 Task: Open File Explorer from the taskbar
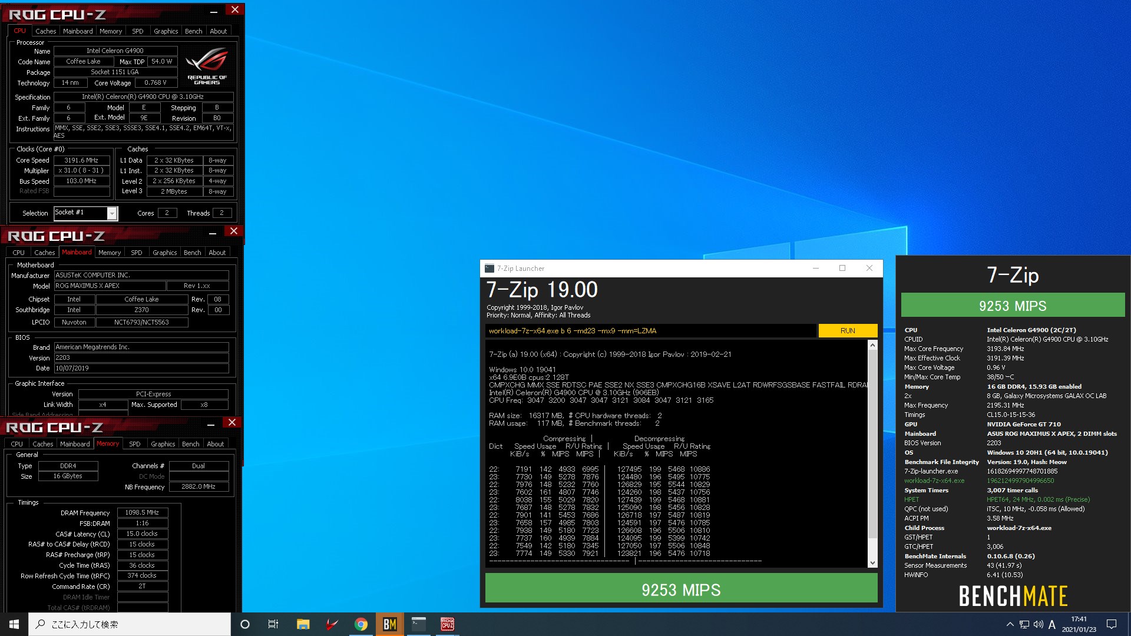pyautogui.click(x=303, y=624)
